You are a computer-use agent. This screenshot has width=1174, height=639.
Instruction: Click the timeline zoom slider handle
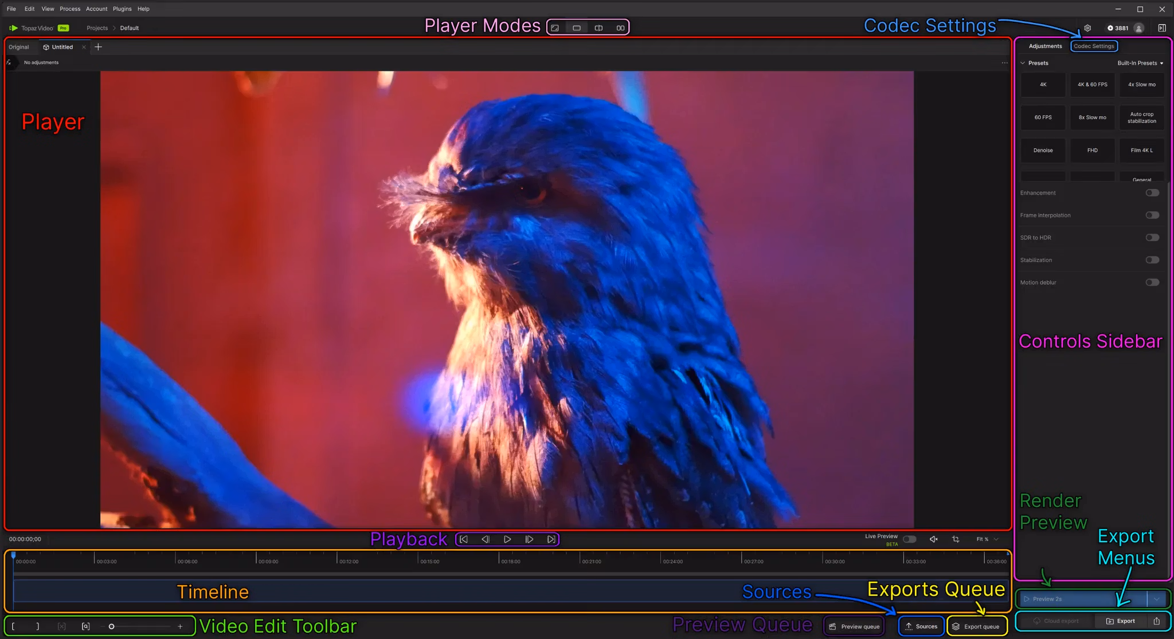[111, 626]
